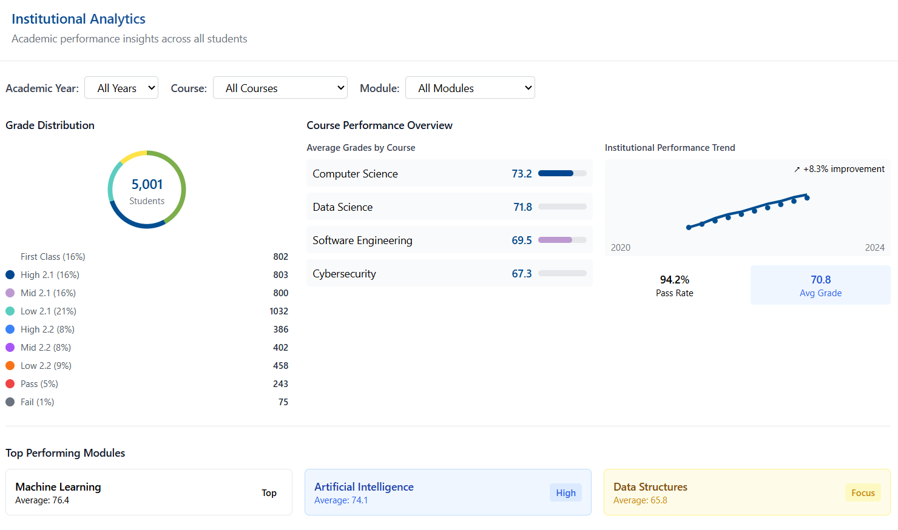Click the High badge on Artificial Intelligence
The height and width of the screenshot is (530, 898).
point(565,492)
